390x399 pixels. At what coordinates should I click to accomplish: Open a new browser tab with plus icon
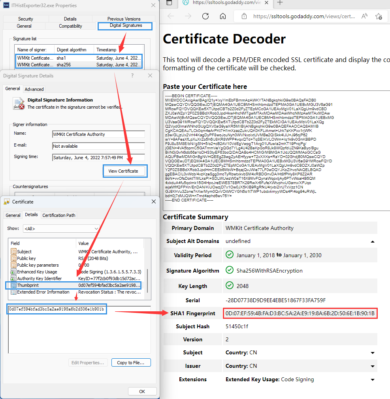[280, 3]
